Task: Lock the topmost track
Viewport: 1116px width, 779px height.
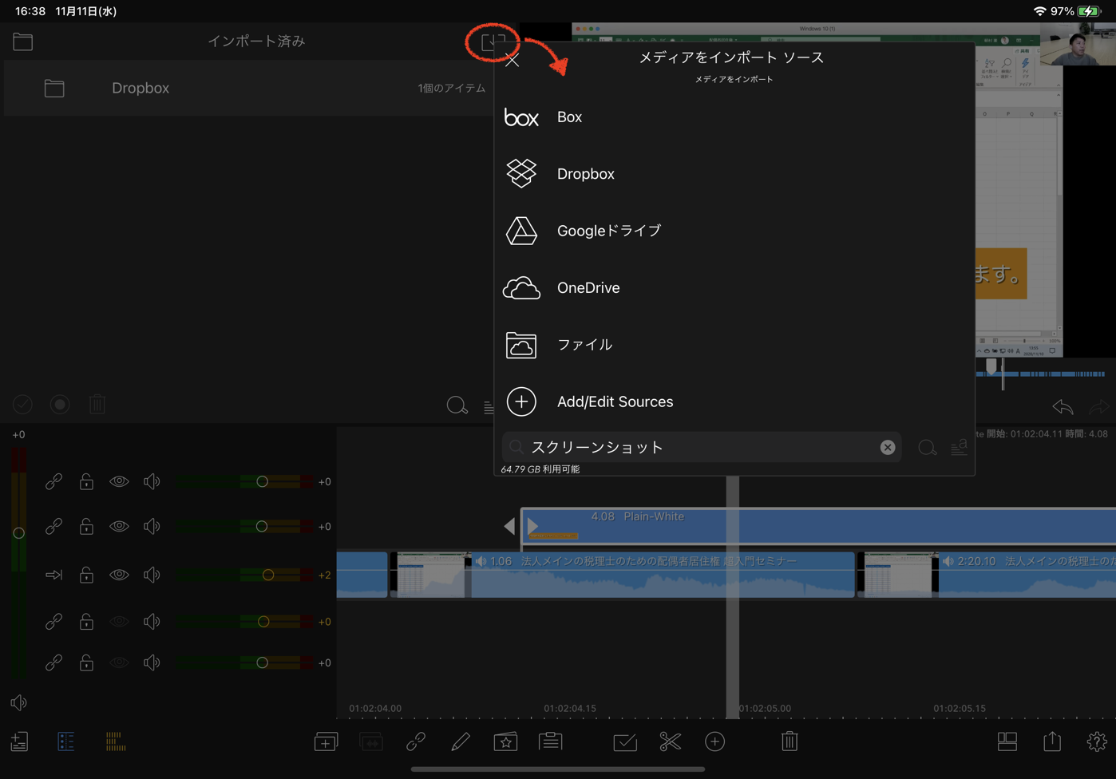Action: point(86,481)
